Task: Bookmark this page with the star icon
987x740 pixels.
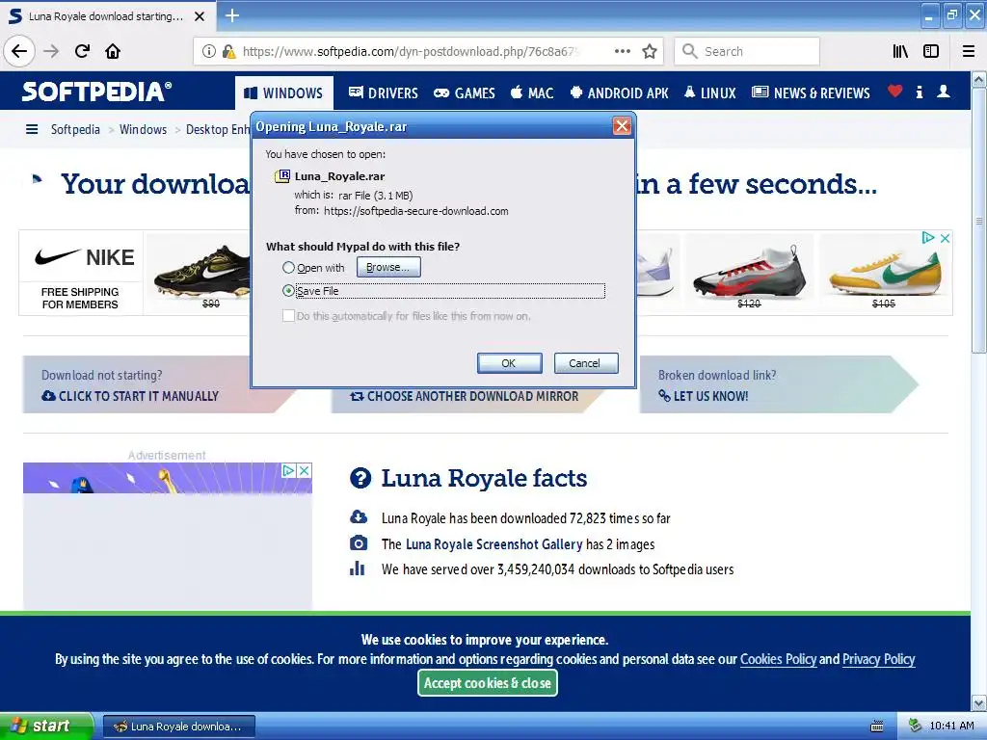Action: [x=650, y=52]
